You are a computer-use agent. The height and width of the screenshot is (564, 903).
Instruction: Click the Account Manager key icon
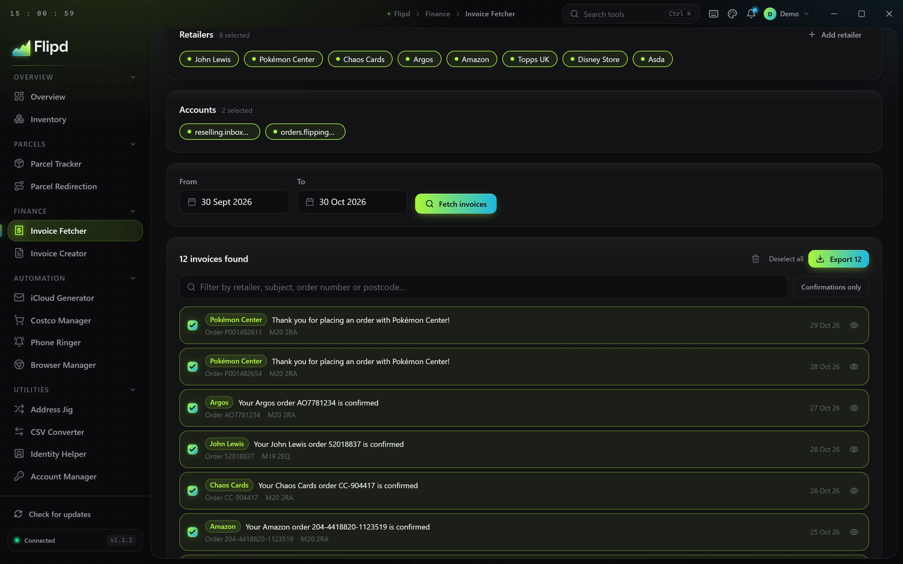click(x=19, y=476)
